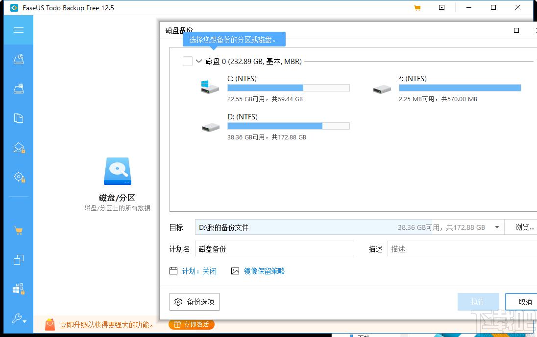Viewport: 537px width, 337px height.
Task: Open system transfer icon in sidebar
Action: tap(19, 289)
